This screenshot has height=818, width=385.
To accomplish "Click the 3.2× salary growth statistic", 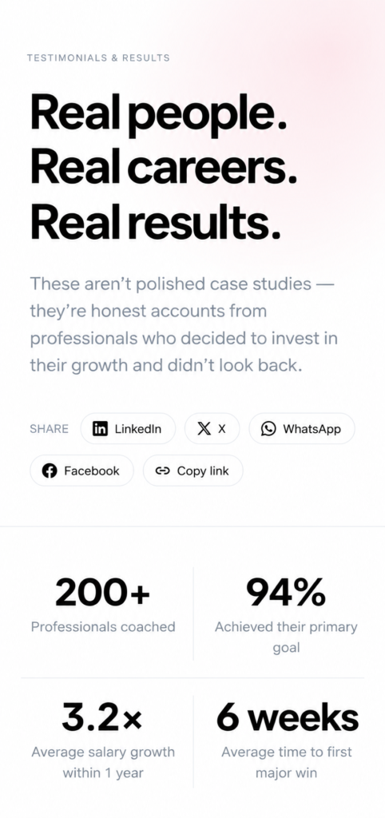I will 103,718.
